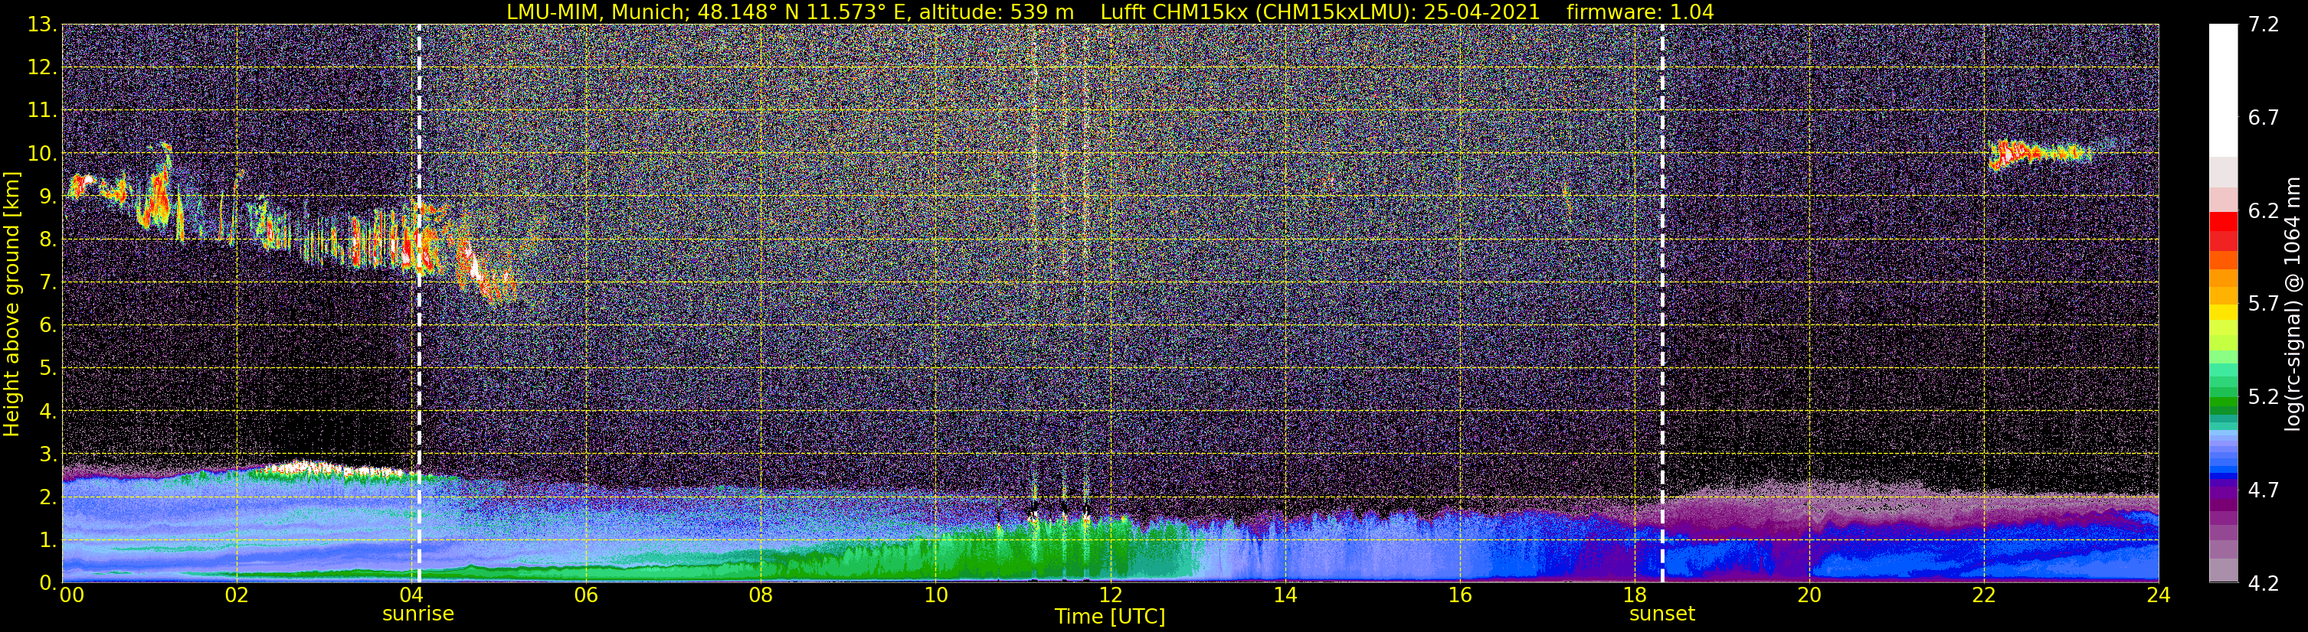Viewport: 2308px width, 632px height.
Task: Click the colorbar tick value "4.2"
Action: tap(2264, 584)
